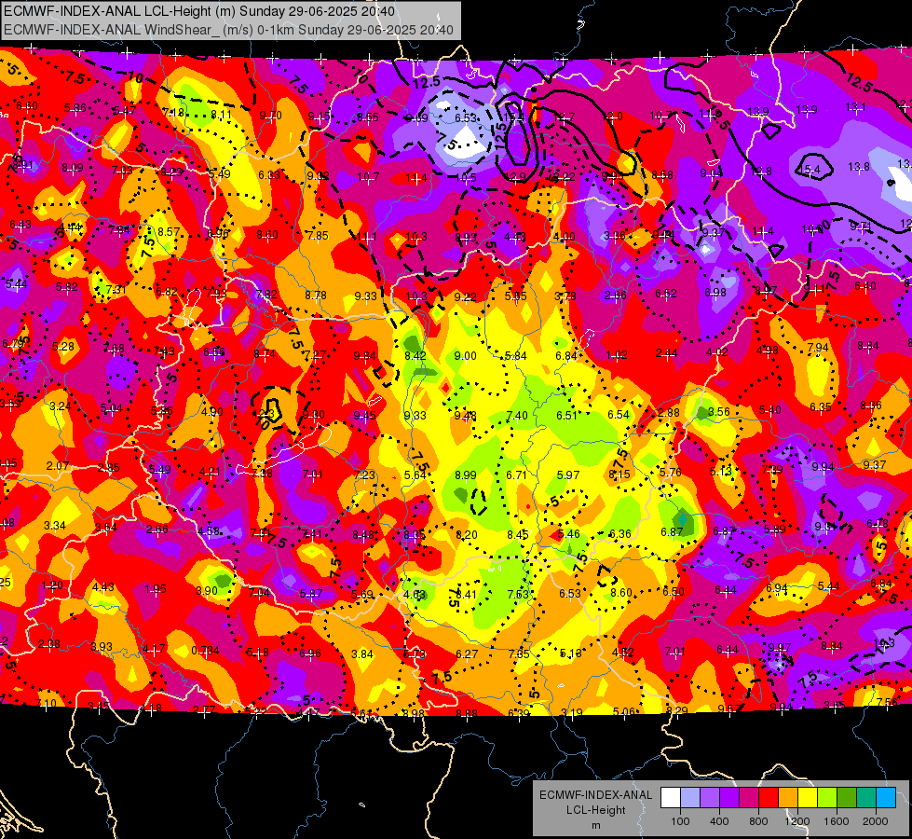Click the map value 13.1
The width and height of the screenshot is (912, 839).
click(855, 106)
